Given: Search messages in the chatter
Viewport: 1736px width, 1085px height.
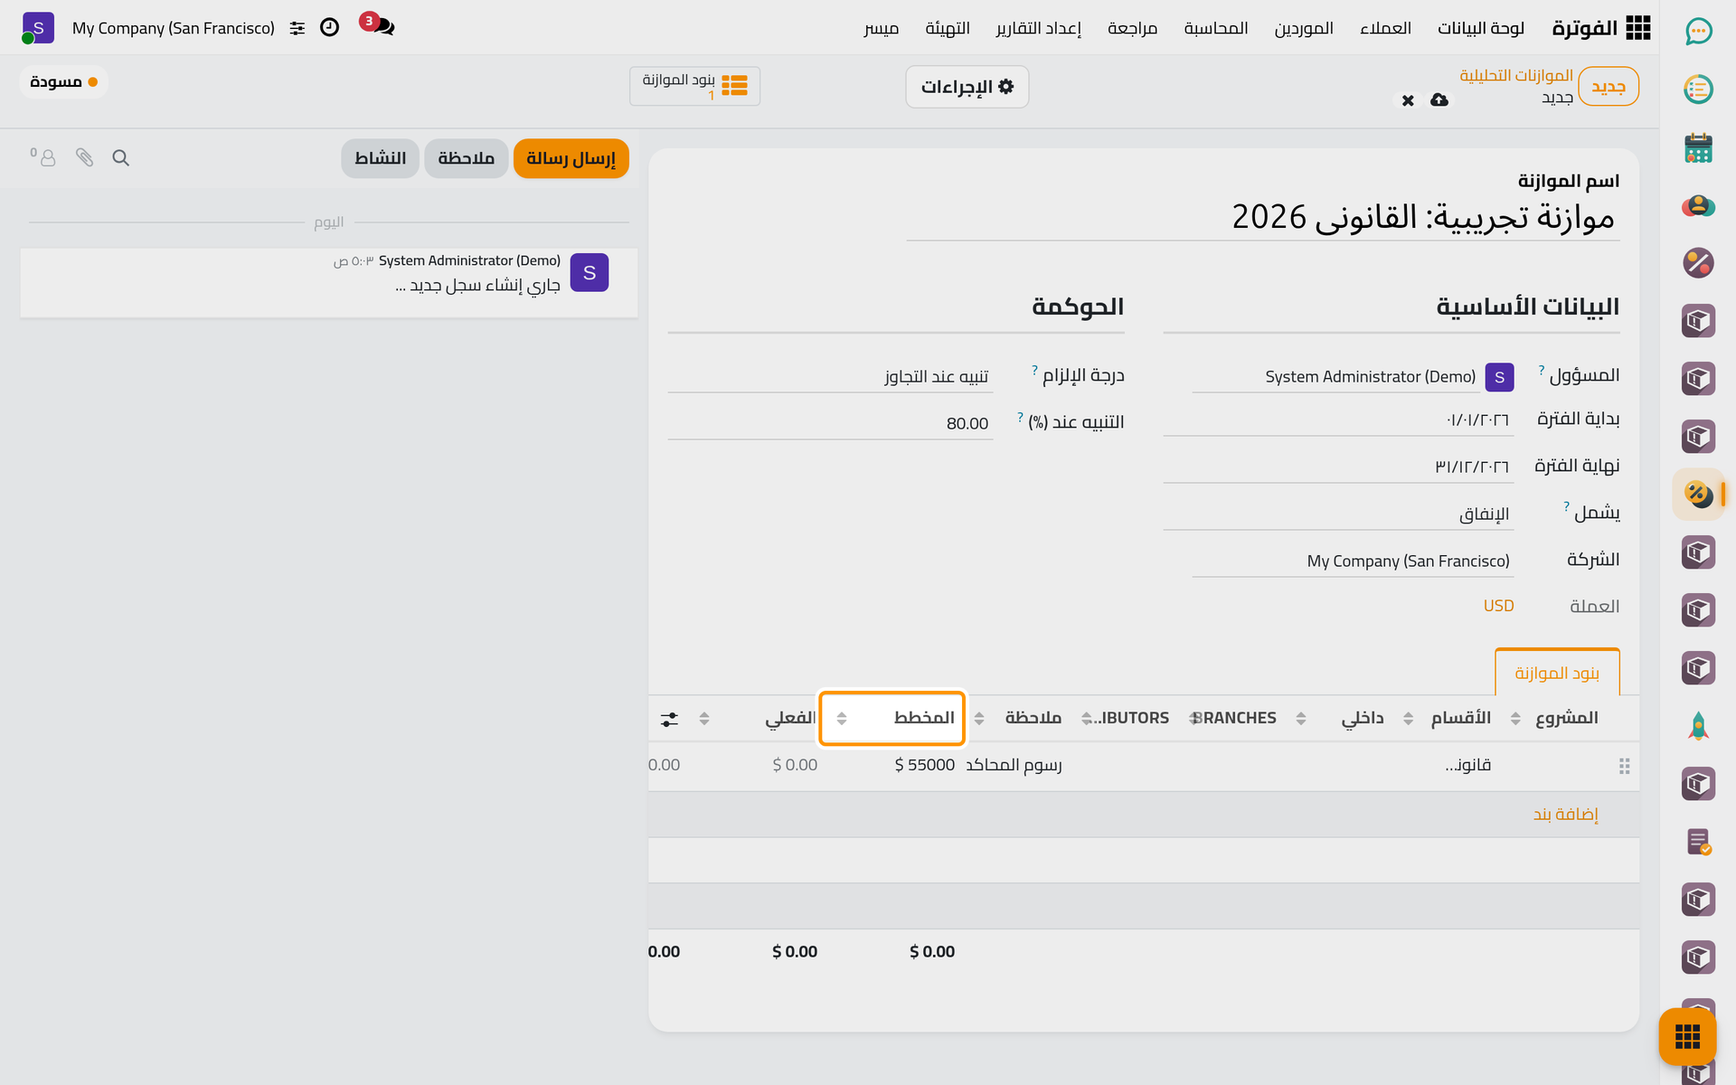Looking at the screenshot, I should 120,158.
